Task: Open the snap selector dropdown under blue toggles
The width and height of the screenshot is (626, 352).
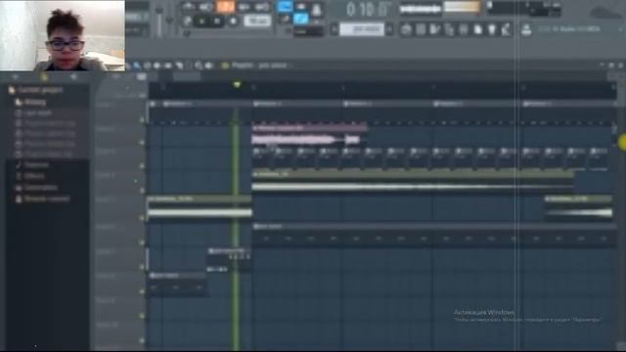Action: 308,31
